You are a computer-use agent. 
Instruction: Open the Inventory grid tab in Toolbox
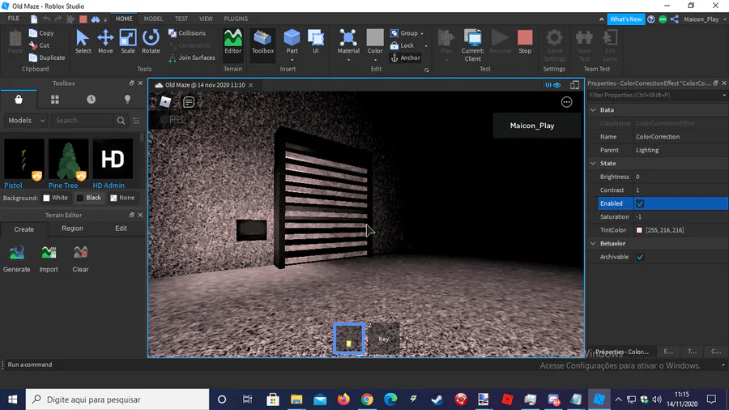[x=55, y=100]
